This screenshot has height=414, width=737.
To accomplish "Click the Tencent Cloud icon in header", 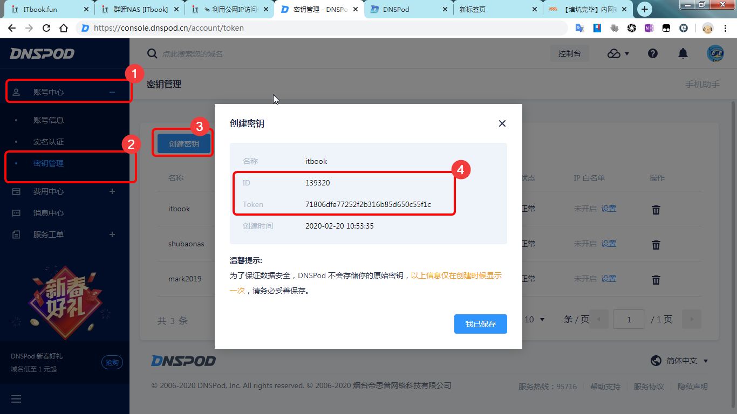I will point(614,53).
